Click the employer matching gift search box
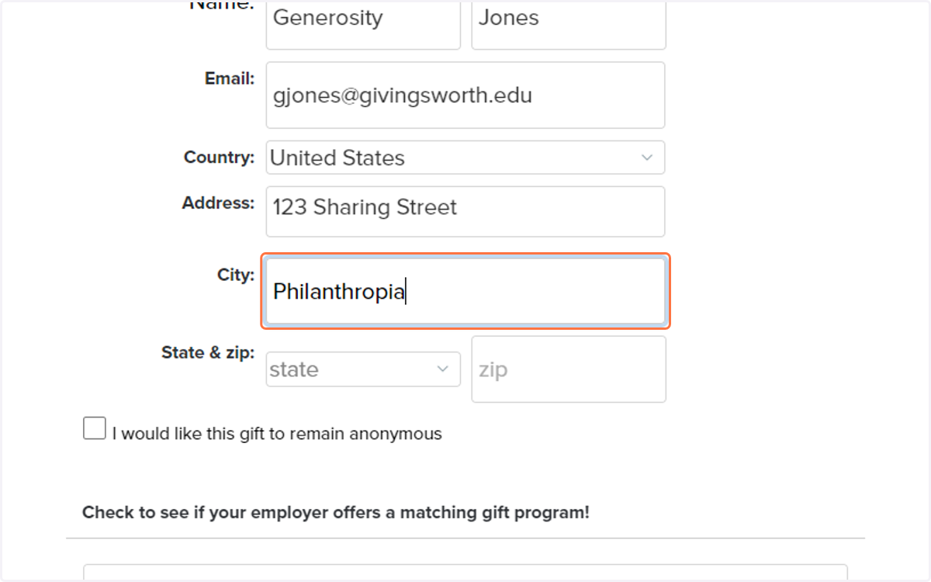Screen dimensions: 931x582 465,573
